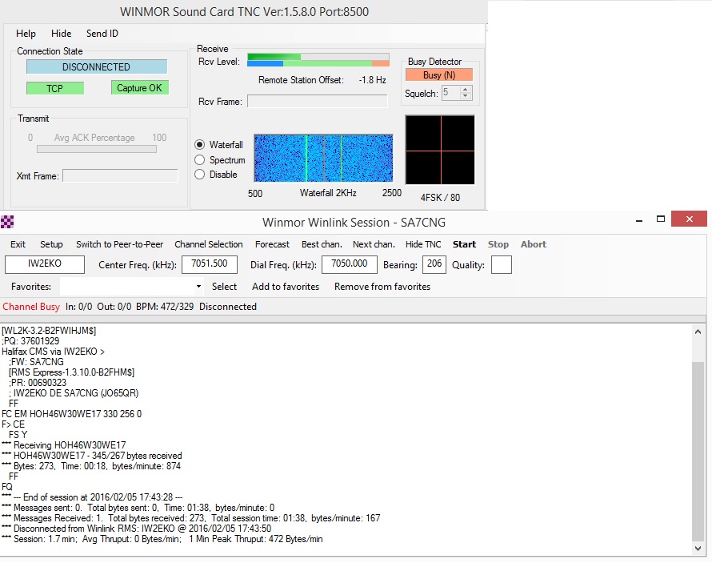Click the callsign field showing IW2EKO

[x=45, y=264]
